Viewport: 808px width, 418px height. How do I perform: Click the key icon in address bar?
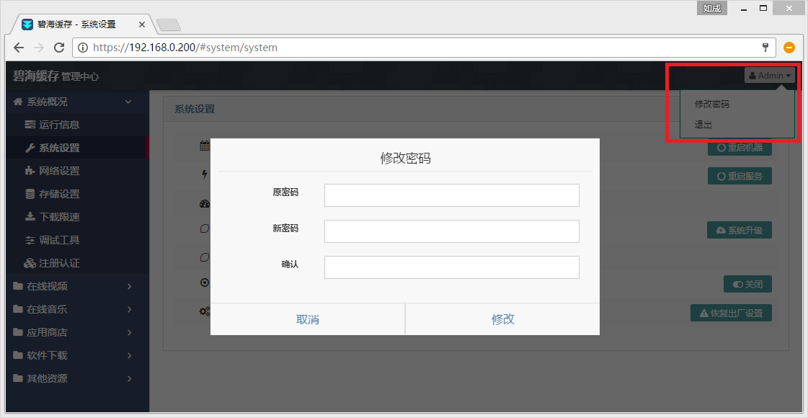point(765,48)
